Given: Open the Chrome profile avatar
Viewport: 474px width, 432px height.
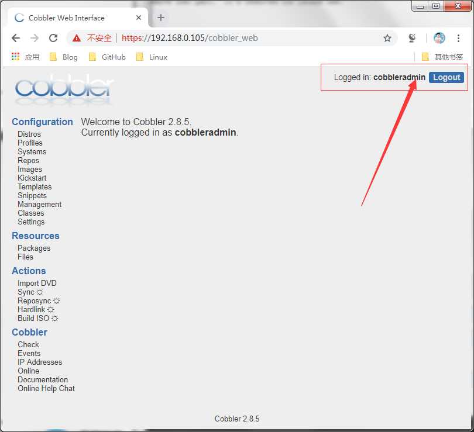Looking at the screenshot, I should coord(439,38).
